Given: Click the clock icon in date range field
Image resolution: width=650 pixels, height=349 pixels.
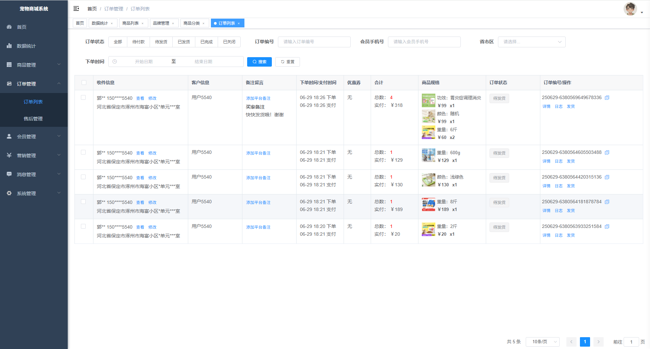Looking at the screenshot, I should pyautogui.click(x=115, y=62).
